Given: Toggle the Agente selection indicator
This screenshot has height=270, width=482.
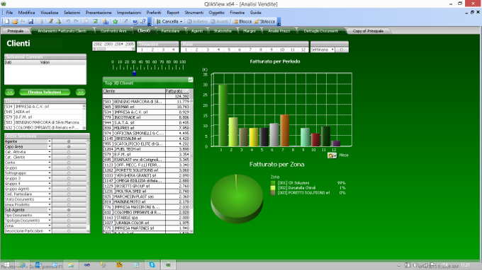Looking at the screenshot, I should [x=69, y=141].
